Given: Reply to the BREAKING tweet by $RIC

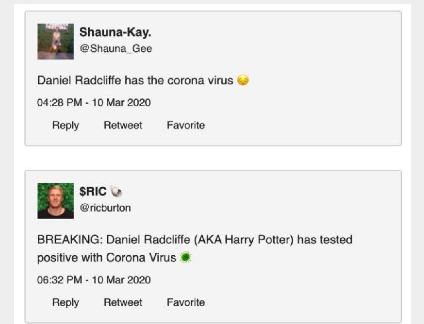Looking at the screenshot, I should coord(66,302).
